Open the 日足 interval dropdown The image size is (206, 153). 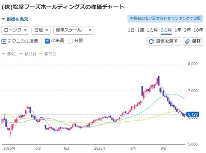click(x=41, y=30)
